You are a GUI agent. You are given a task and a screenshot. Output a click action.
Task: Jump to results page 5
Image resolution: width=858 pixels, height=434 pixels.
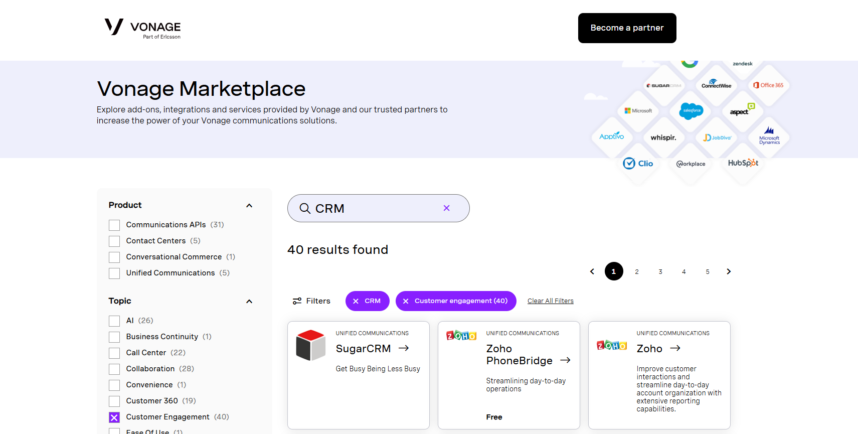point(708,271)
